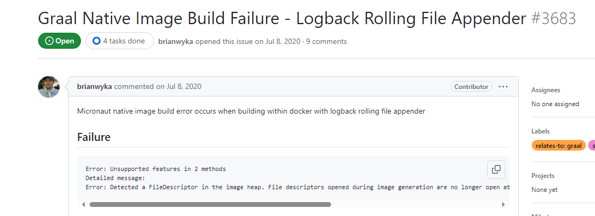The width and height of the screenshot is (595, 216).
Task: Copy the error code block contents
Action: point(496,169)
